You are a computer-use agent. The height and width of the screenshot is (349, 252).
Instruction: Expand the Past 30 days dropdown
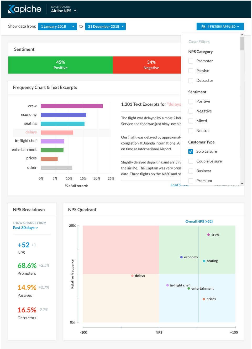[x=25, y=228]
